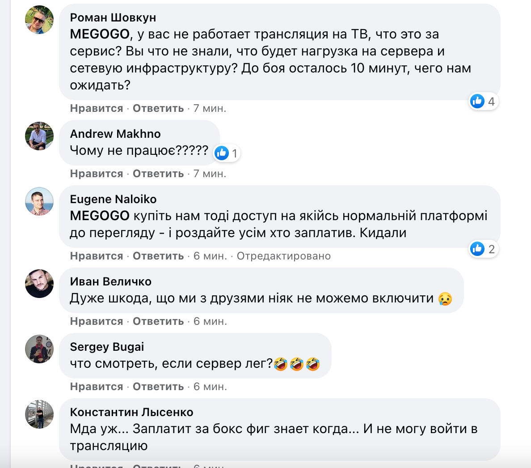Like Sergey Bugai's comment via Нравится
Image resolution: width=531 pixels, height=468 pixels.
tap(96, 386)
